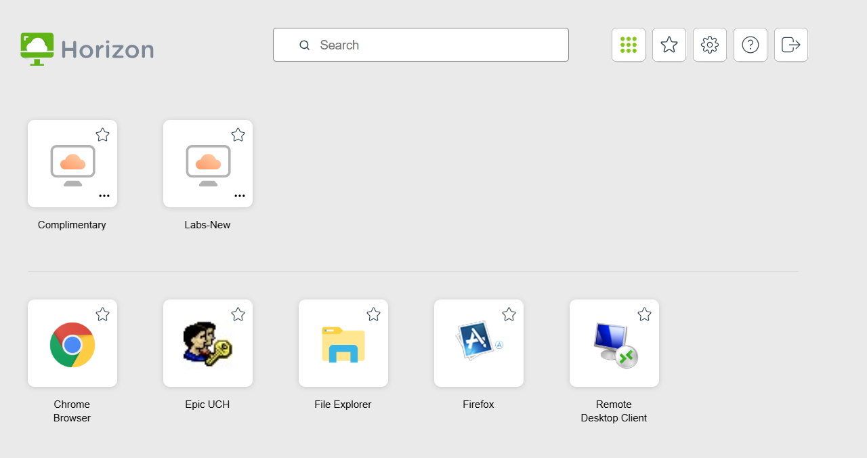Click the search magnifier icon
The image size is (867, 458).
coord(305,45)
